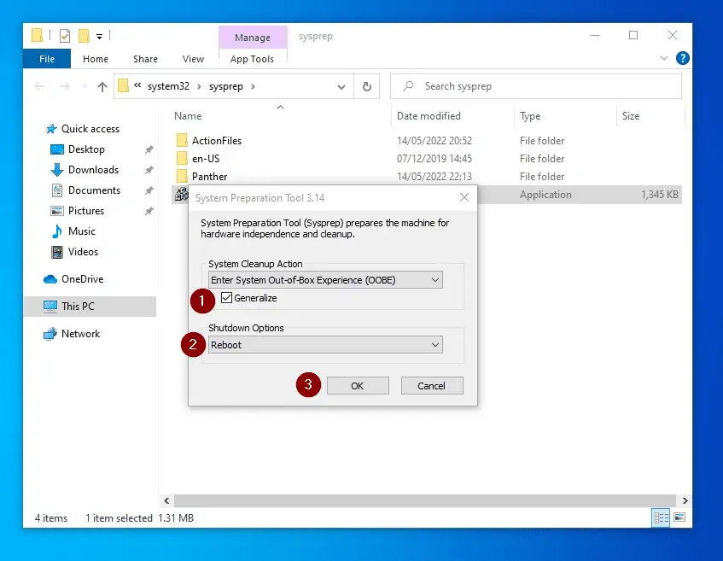Open Videos in navigation pane

coord(83,251)
